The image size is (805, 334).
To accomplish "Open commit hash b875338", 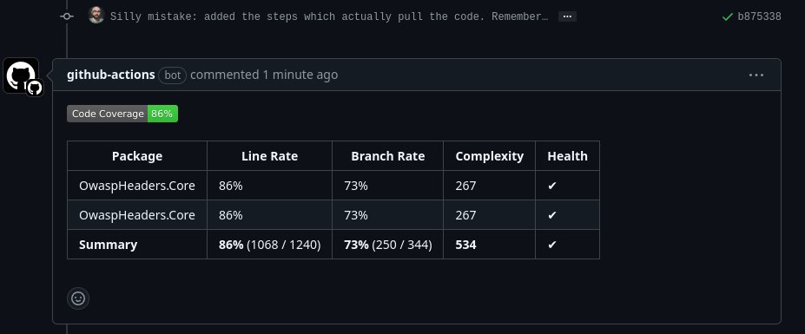I will tap(759, 16).
